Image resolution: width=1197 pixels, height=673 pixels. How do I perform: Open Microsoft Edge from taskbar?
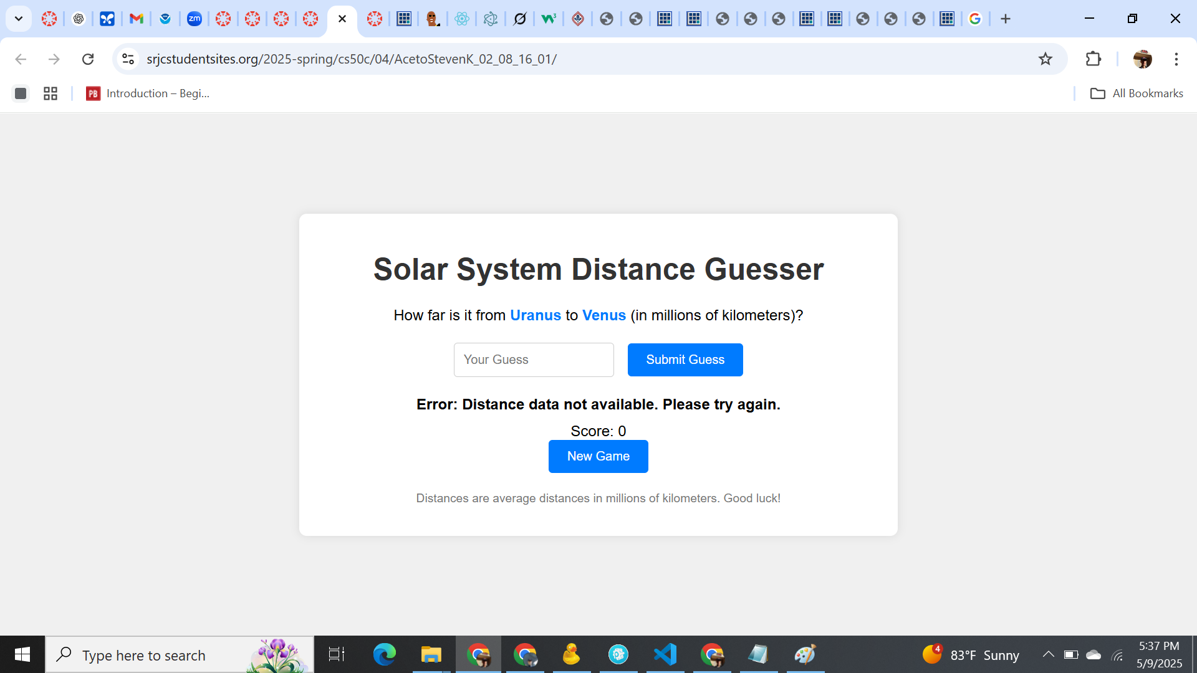(x=384, y=654)
